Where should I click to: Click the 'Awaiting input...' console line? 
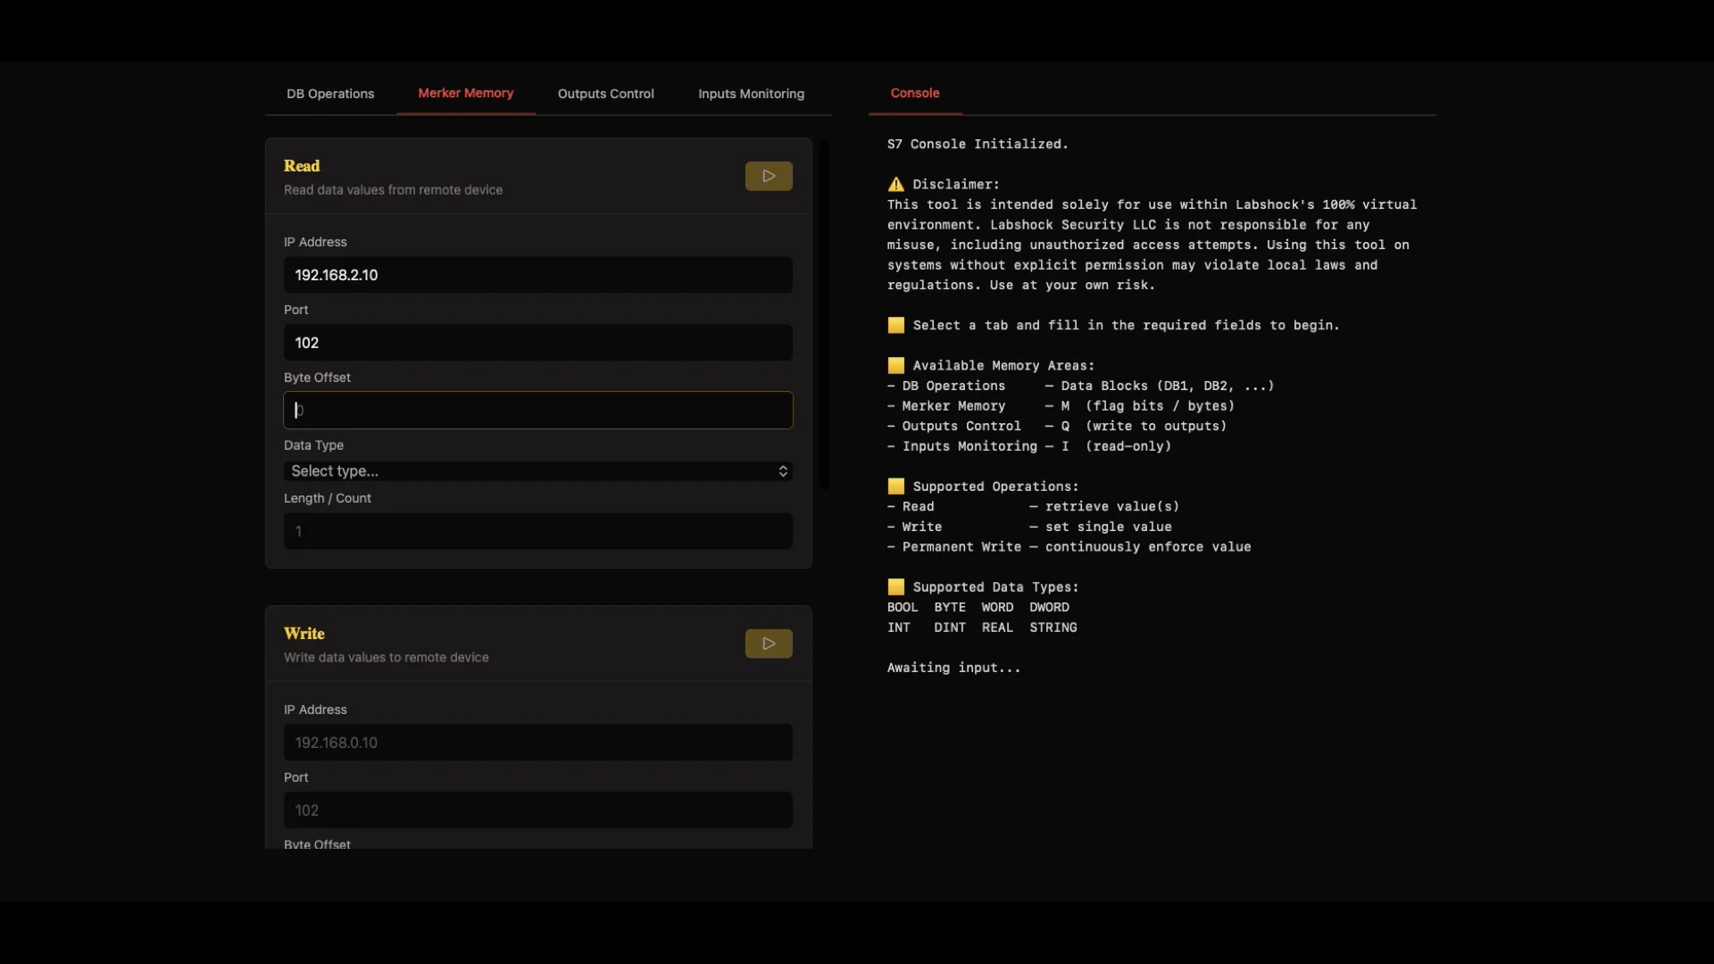click(953, 668)
